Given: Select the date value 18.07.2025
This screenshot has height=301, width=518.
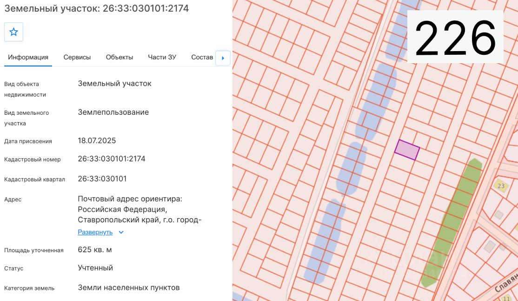Looking at the screenshot, I should [97, 141].
